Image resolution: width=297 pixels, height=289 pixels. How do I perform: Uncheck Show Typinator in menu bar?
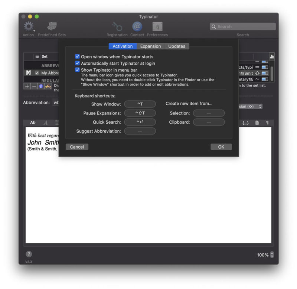pyautogui.click(x=77, y=70)
